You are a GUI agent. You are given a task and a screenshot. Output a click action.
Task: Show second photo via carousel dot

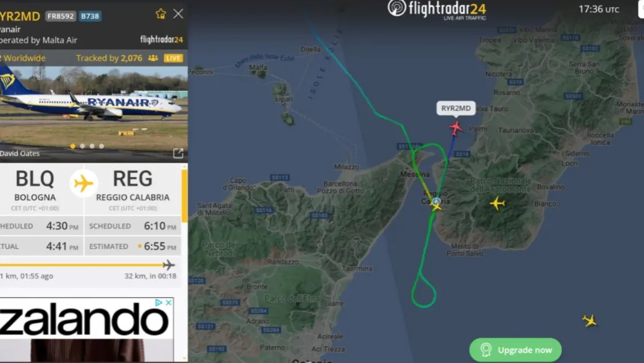[83, 146]
